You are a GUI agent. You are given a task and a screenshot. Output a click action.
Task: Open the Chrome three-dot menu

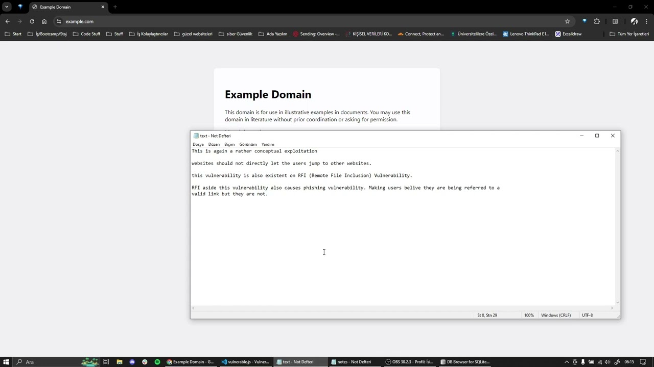tap(647, 21)
